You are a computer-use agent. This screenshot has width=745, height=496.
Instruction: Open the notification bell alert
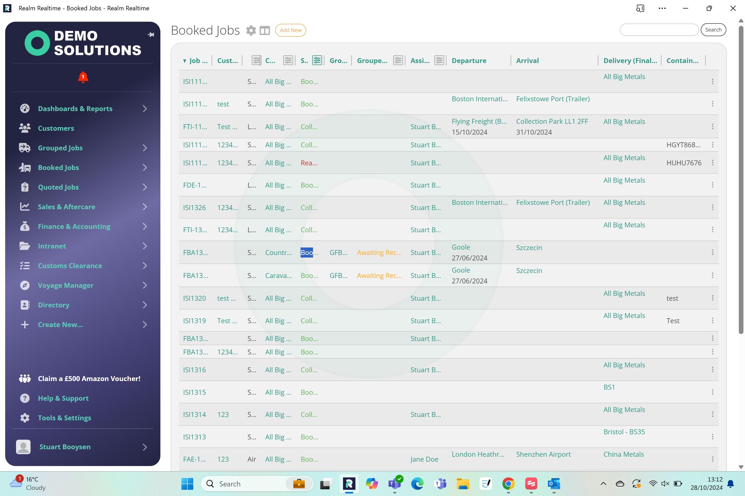pos(83,77)
